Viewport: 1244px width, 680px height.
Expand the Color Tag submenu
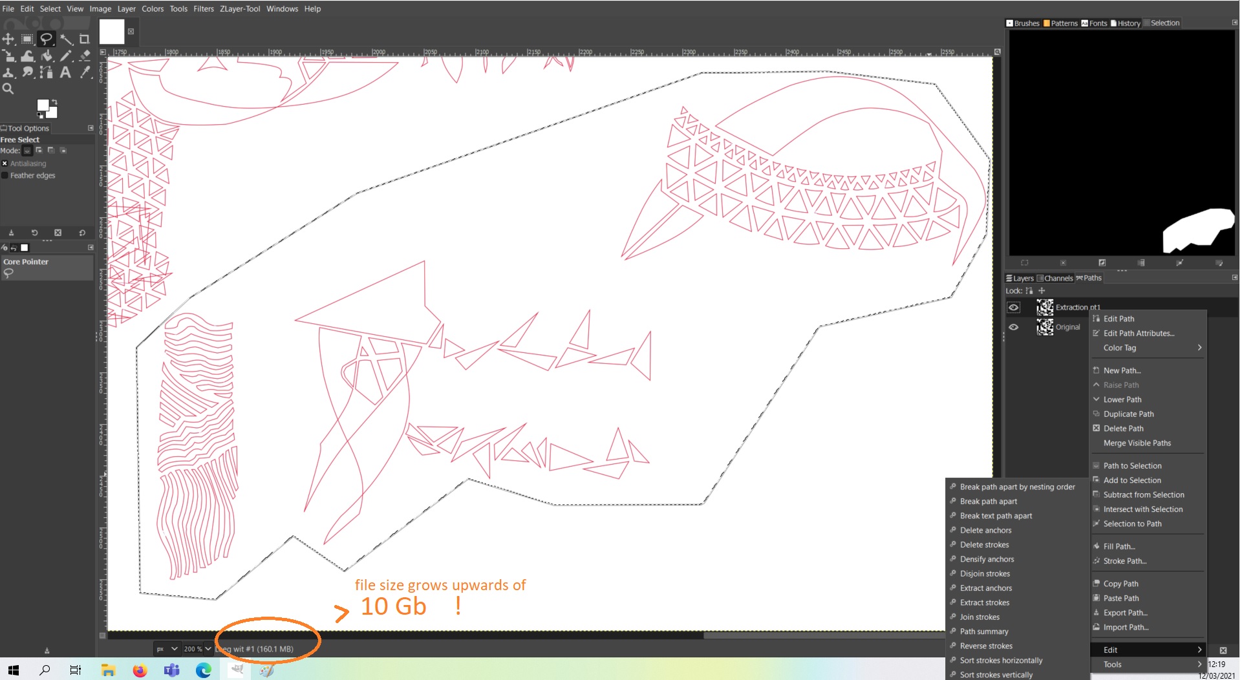point(1148,348)
